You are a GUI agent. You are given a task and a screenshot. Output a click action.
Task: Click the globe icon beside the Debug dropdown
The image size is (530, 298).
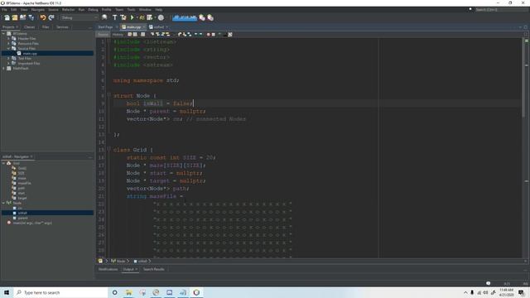104,17
